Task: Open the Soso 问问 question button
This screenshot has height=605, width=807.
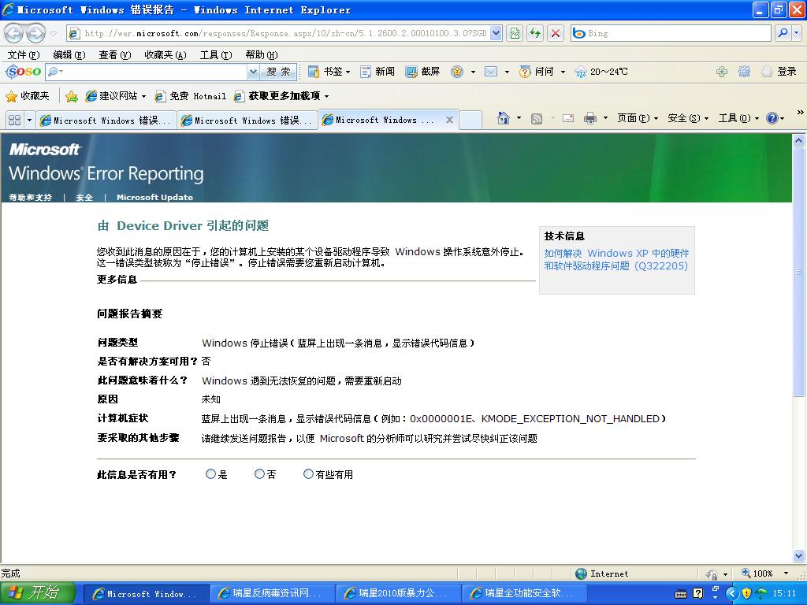Action: coord(537,72)
